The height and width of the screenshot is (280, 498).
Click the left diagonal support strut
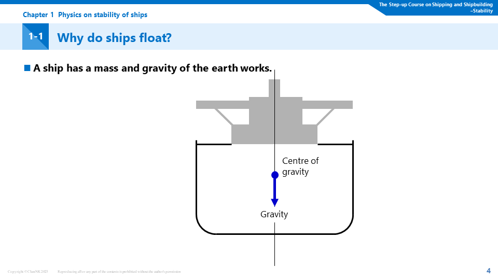click(224, 117)
